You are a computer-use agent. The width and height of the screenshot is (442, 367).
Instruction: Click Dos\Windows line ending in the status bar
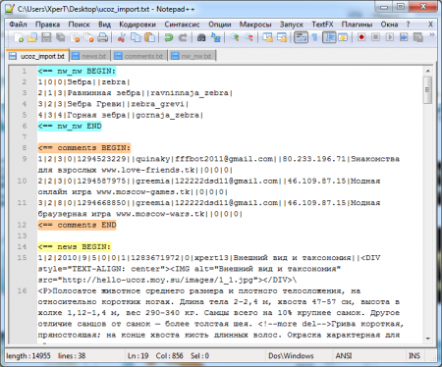coord(291,355)
